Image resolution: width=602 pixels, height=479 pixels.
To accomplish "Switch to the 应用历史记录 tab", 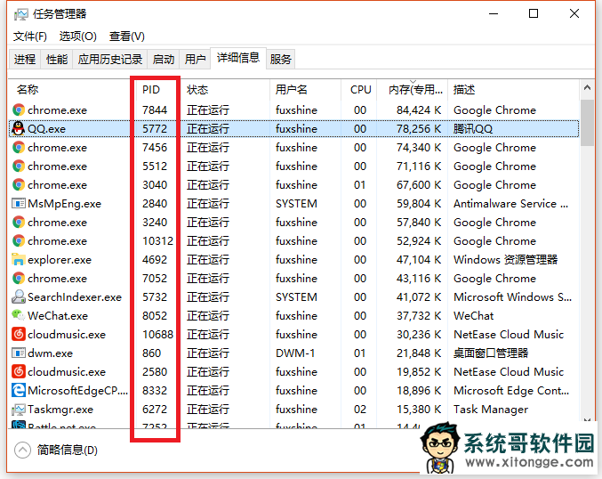I will pos(110,59).
